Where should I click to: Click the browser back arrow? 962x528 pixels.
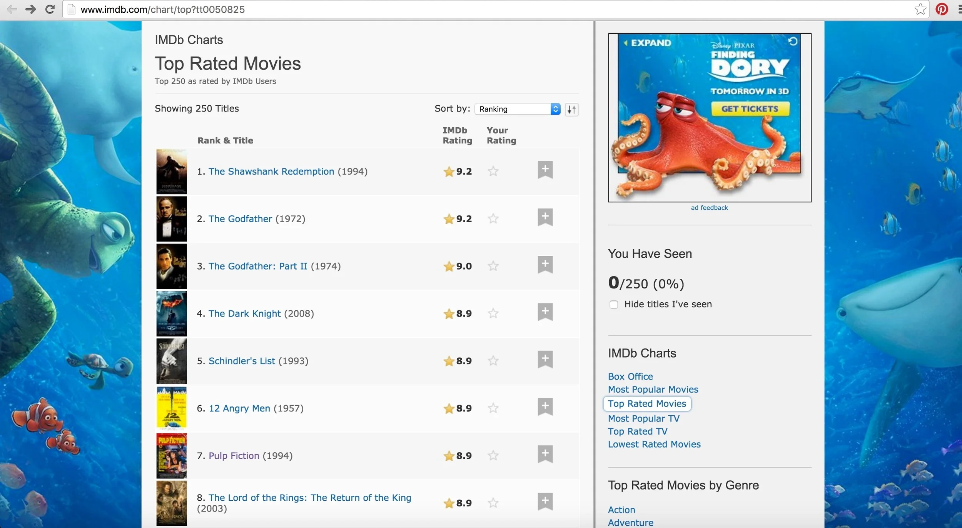pyautogui.click(x=12, y=9)
